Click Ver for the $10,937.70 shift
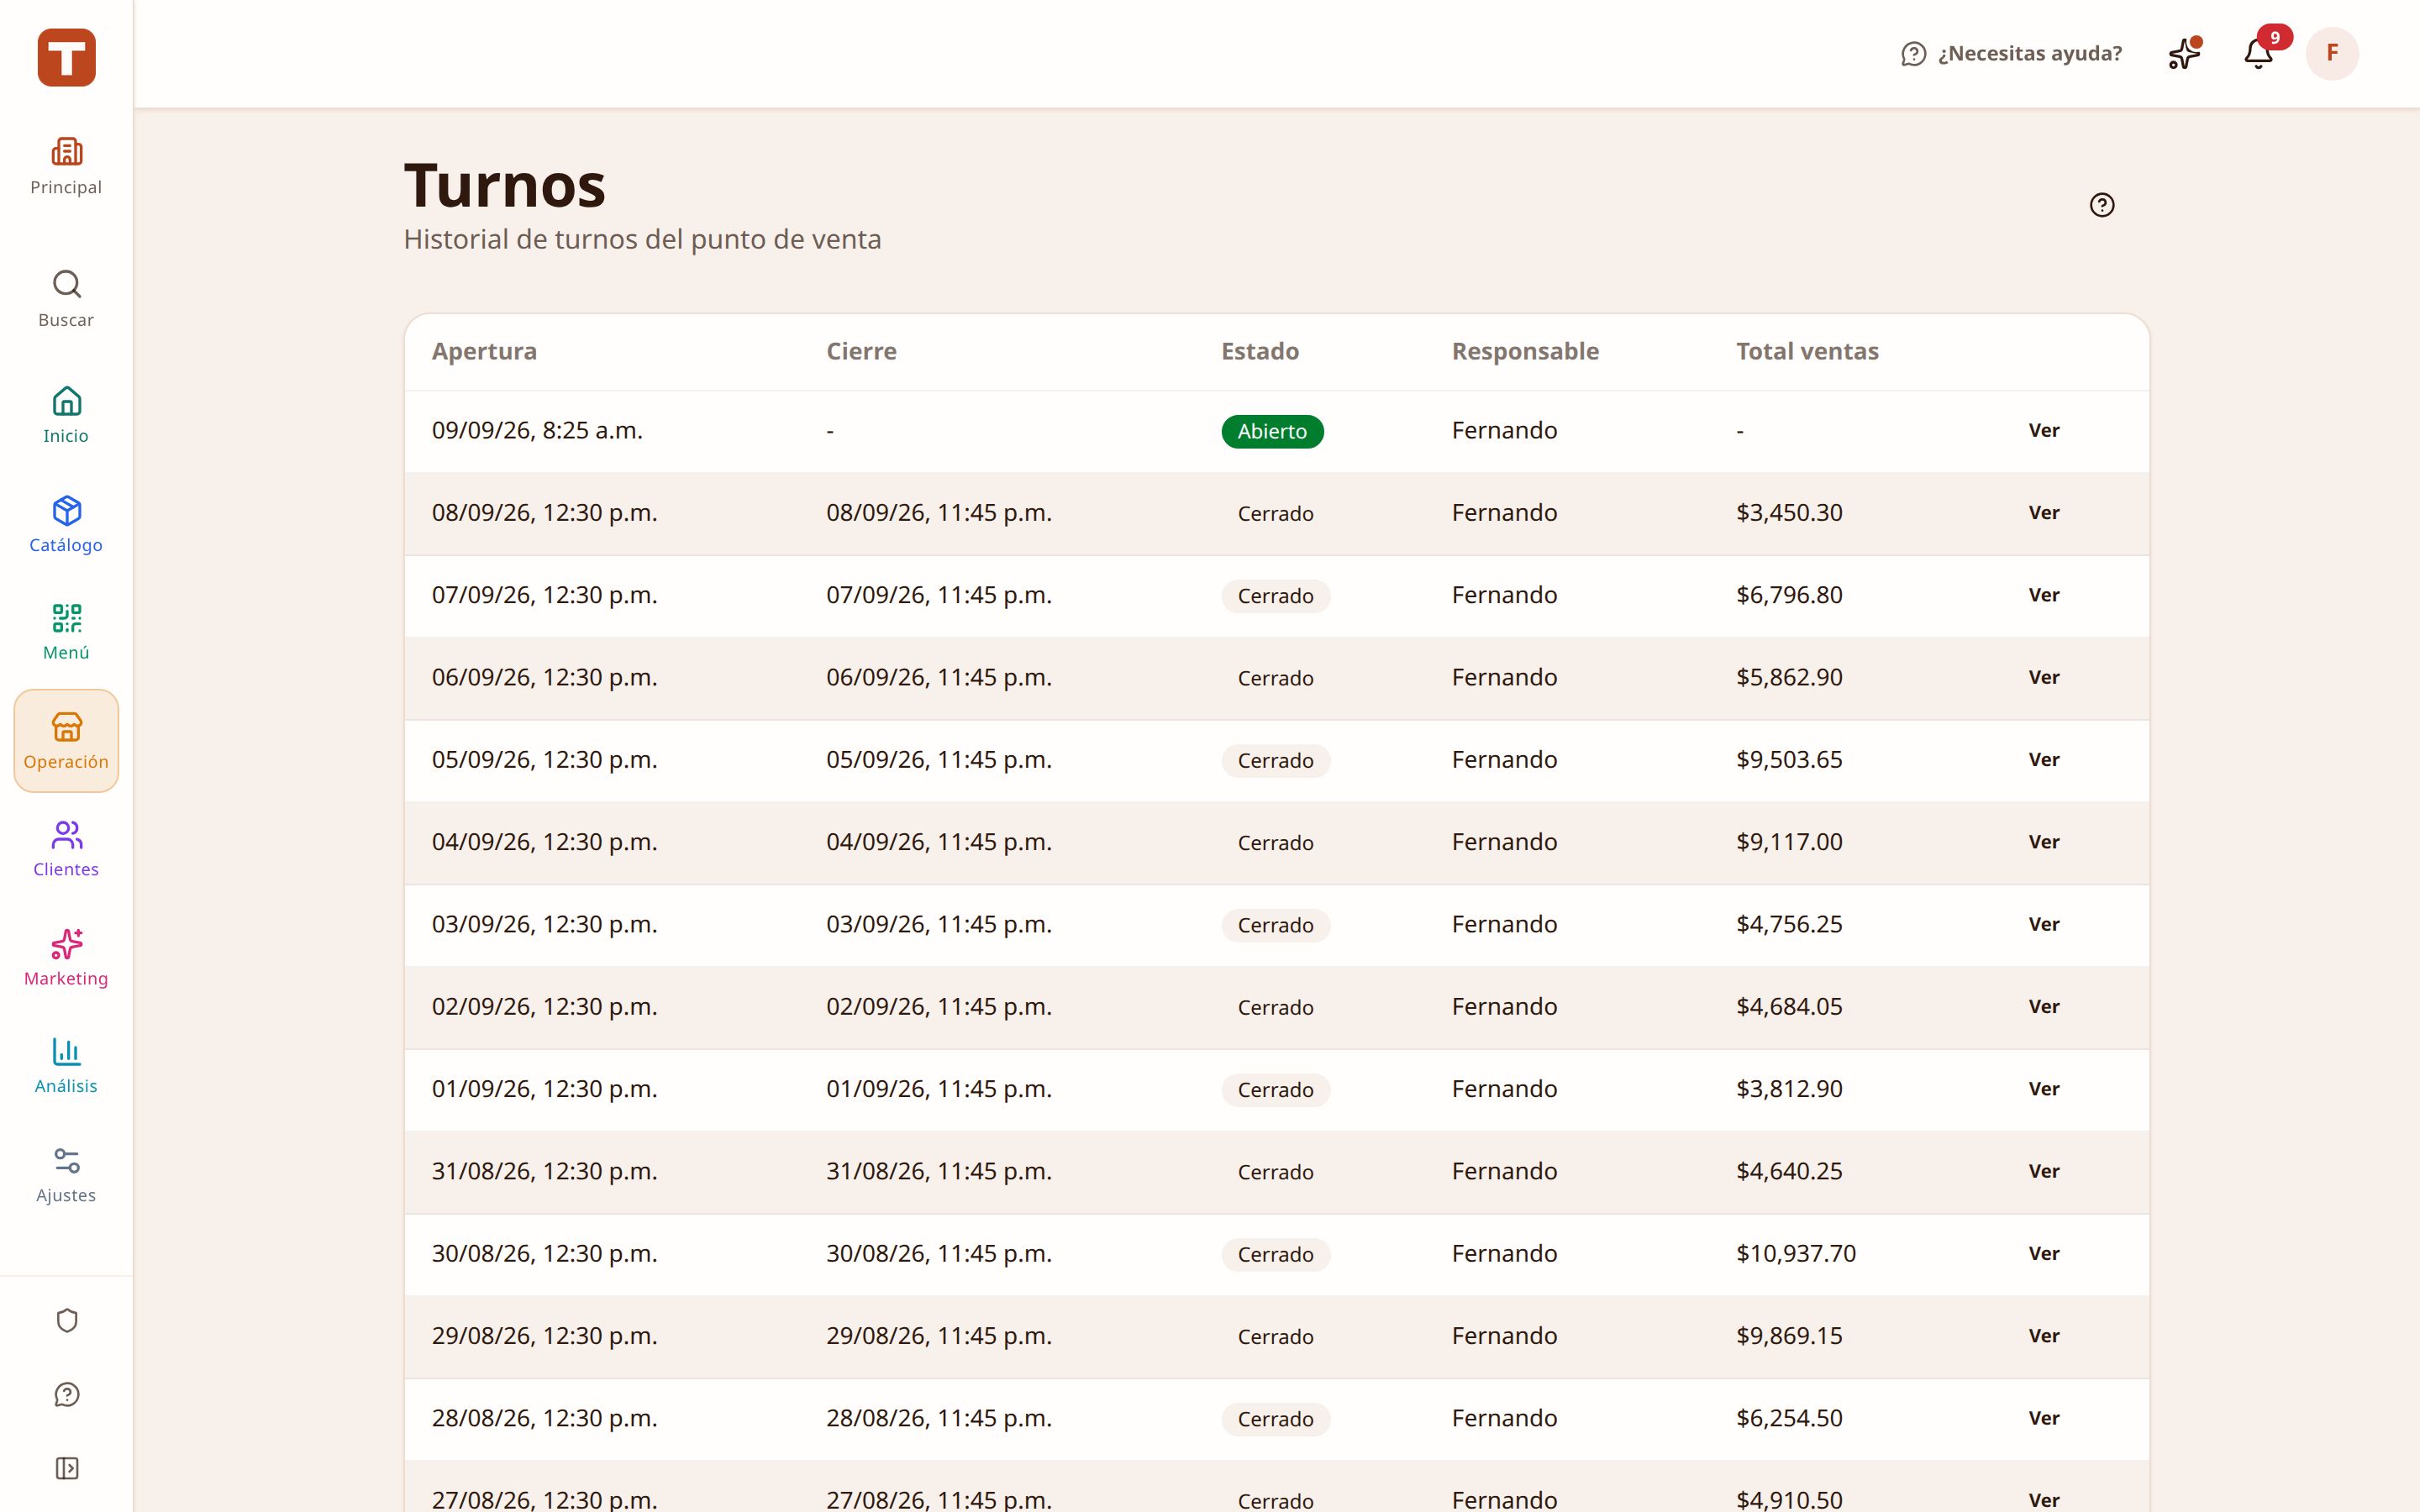This screenshot has width=2420, height=1512. [2044, 1253]
